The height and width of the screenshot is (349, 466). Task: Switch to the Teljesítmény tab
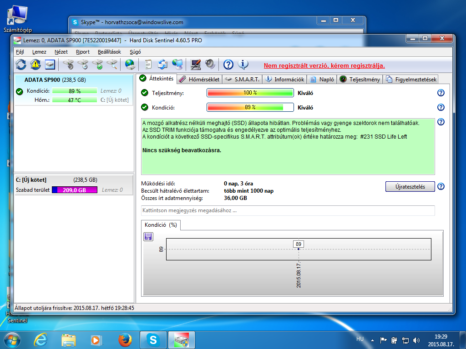pyautogui.click(x=360, y=80)
